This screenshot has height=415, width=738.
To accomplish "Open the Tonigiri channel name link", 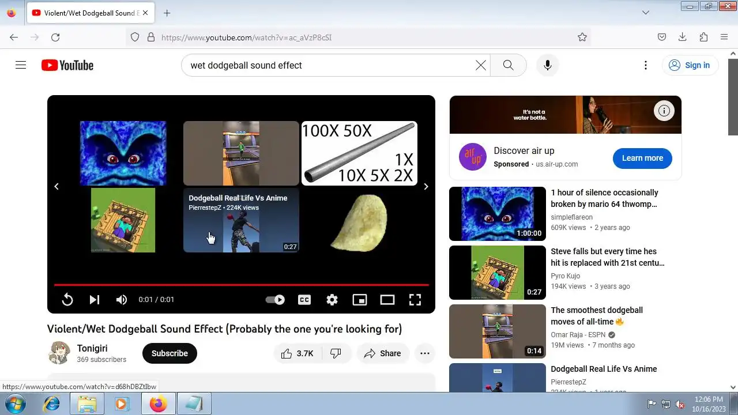I will (x=92, y=348).
